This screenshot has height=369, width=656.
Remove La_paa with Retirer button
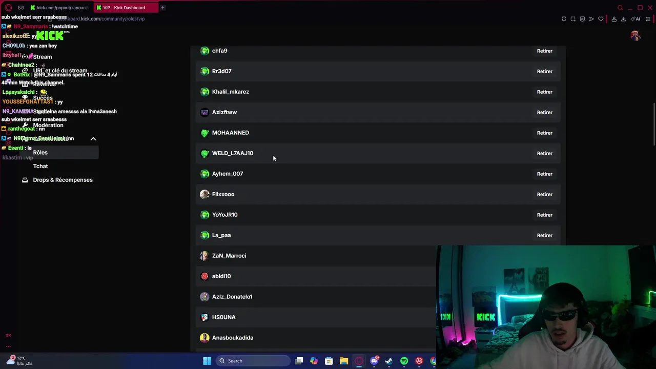(x=544, y=235)
